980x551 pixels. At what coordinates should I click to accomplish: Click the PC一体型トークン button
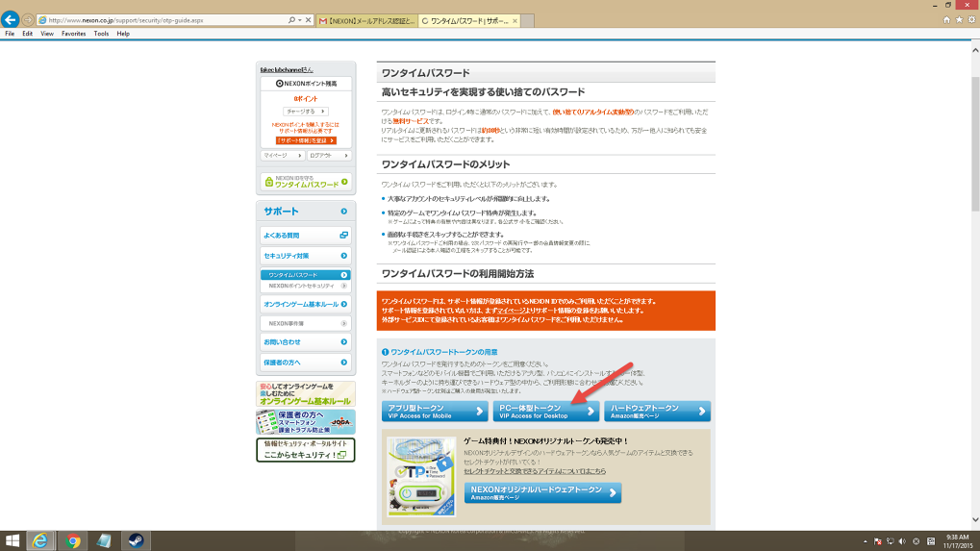546,411
